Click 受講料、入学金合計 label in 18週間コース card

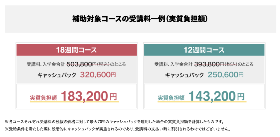[x=46, y=65]
